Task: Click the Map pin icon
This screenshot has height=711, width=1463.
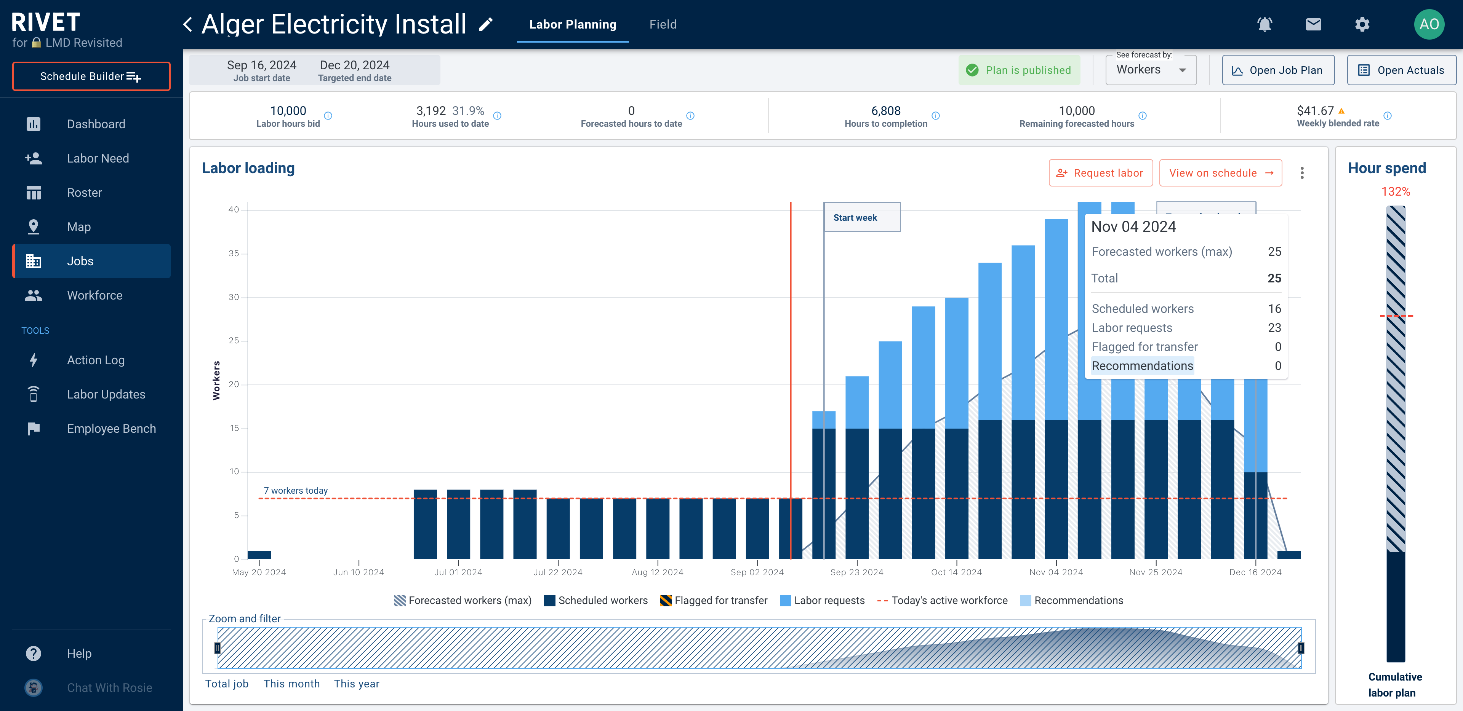Action: click(34, 227)
